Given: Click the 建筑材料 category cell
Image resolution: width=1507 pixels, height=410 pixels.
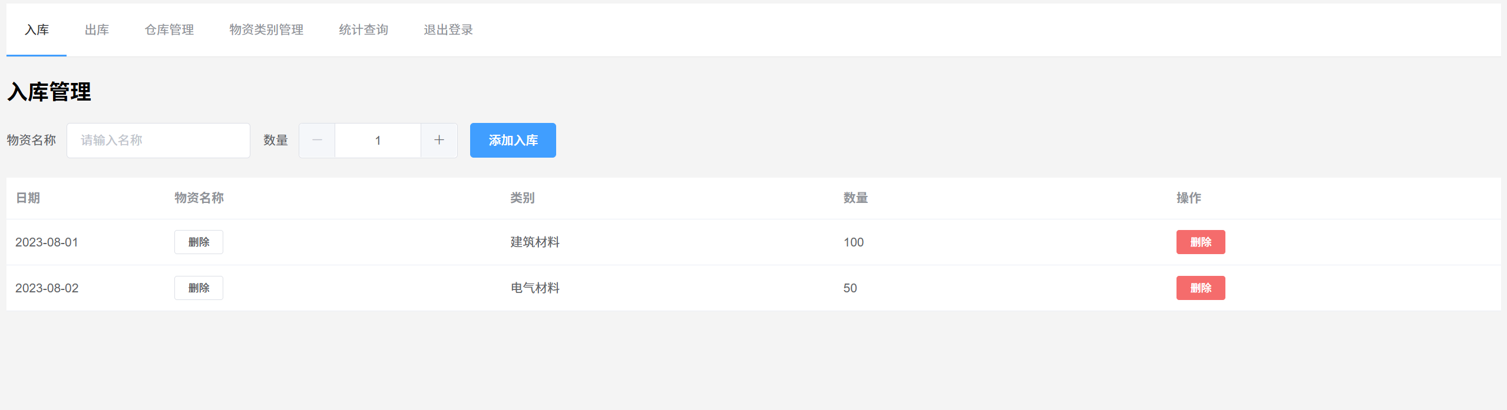Looking at the screenshot, I should click(x=535, y=242).
